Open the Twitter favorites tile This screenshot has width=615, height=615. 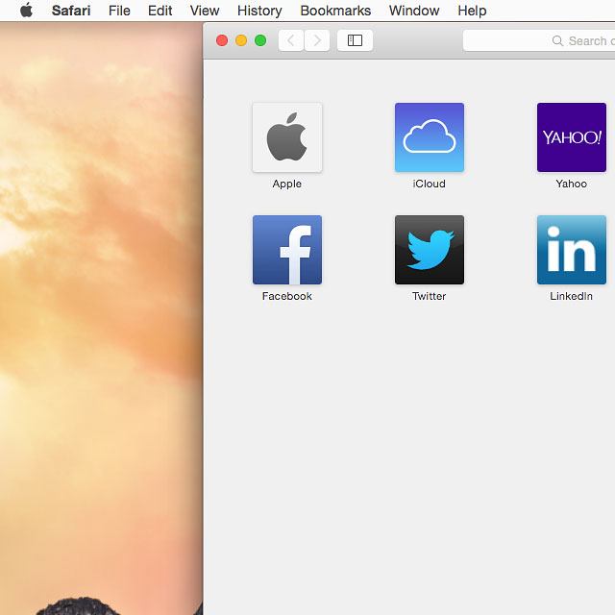(430, 250)
